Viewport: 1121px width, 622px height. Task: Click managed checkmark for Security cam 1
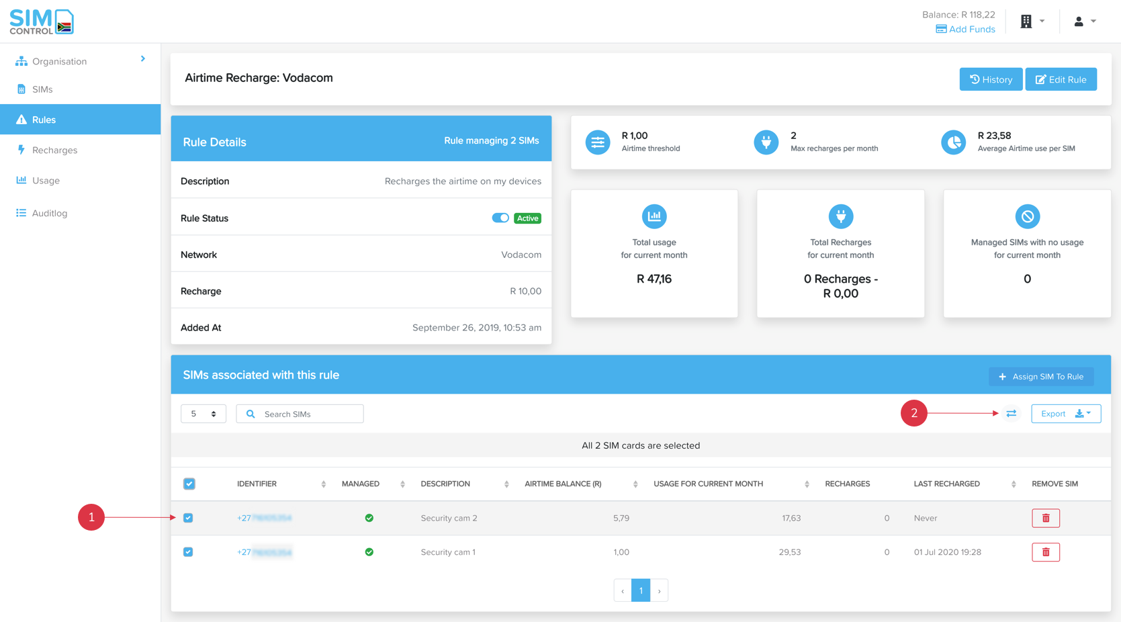369,552
